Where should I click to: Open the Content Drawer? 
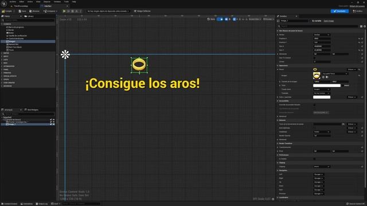10,204
